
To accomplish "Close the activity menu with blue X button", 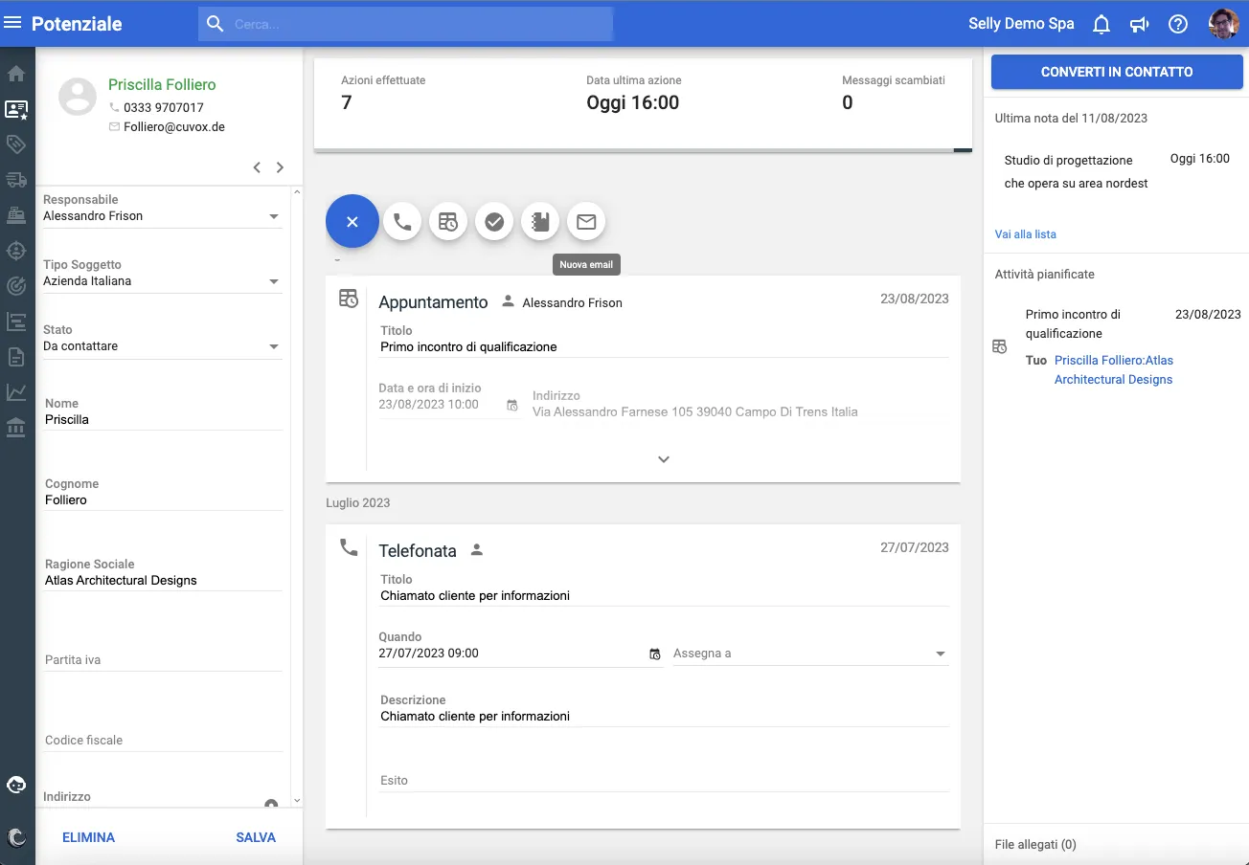I will (x=352, y=221).
